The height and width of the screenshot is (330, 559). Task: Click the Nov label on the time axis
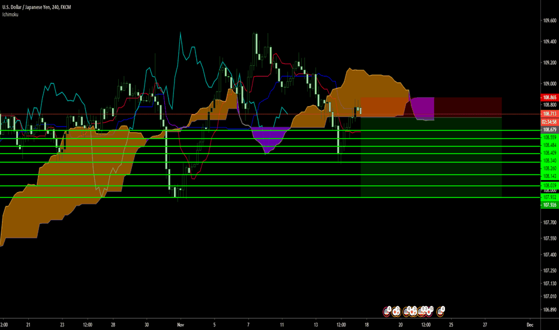pos(179,325)
